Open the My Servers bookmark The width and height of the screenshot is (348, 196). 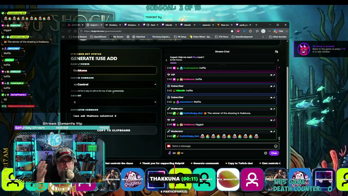(x=116, y=37)
